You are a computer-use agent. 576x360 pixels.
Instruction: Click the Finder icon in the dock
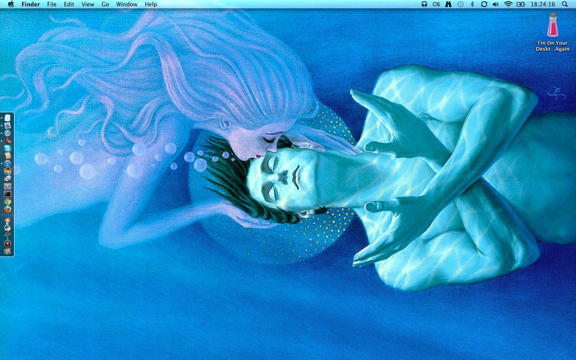[x=8, y=118]
